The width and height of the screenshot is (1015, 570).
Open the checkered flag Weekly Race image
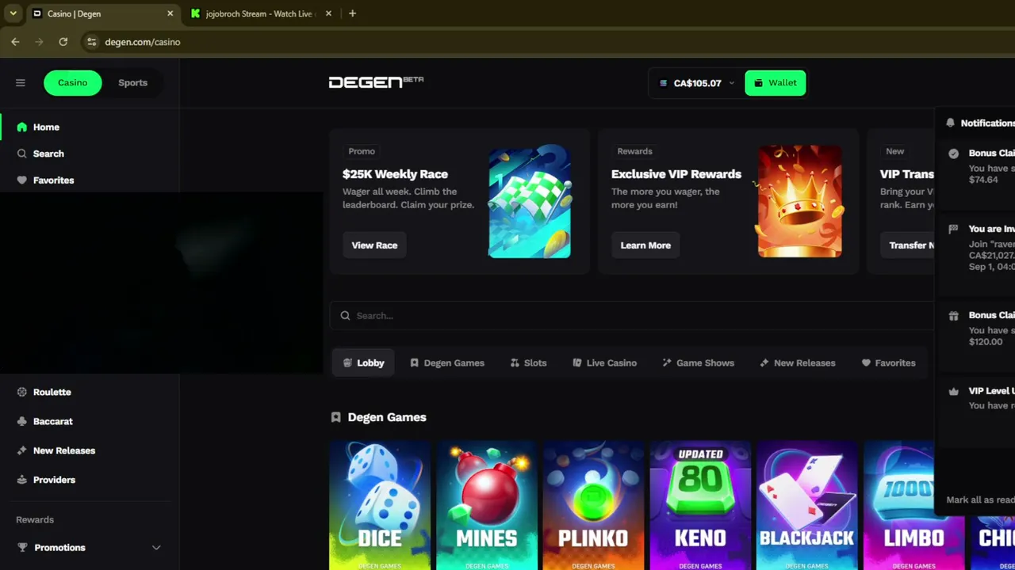point(530,201)
